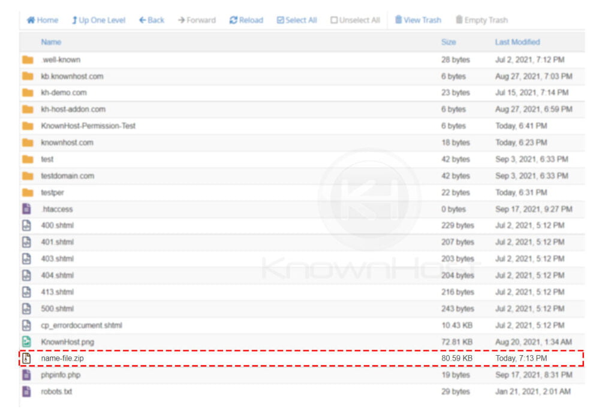This screenshot has width=614, height=418.
Task: Click the Jan 21, 2021, 2:01 AM date
Action: coord(532,392)
